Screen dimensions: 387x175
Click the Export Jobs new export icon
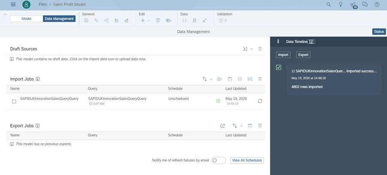pos(222,126)
